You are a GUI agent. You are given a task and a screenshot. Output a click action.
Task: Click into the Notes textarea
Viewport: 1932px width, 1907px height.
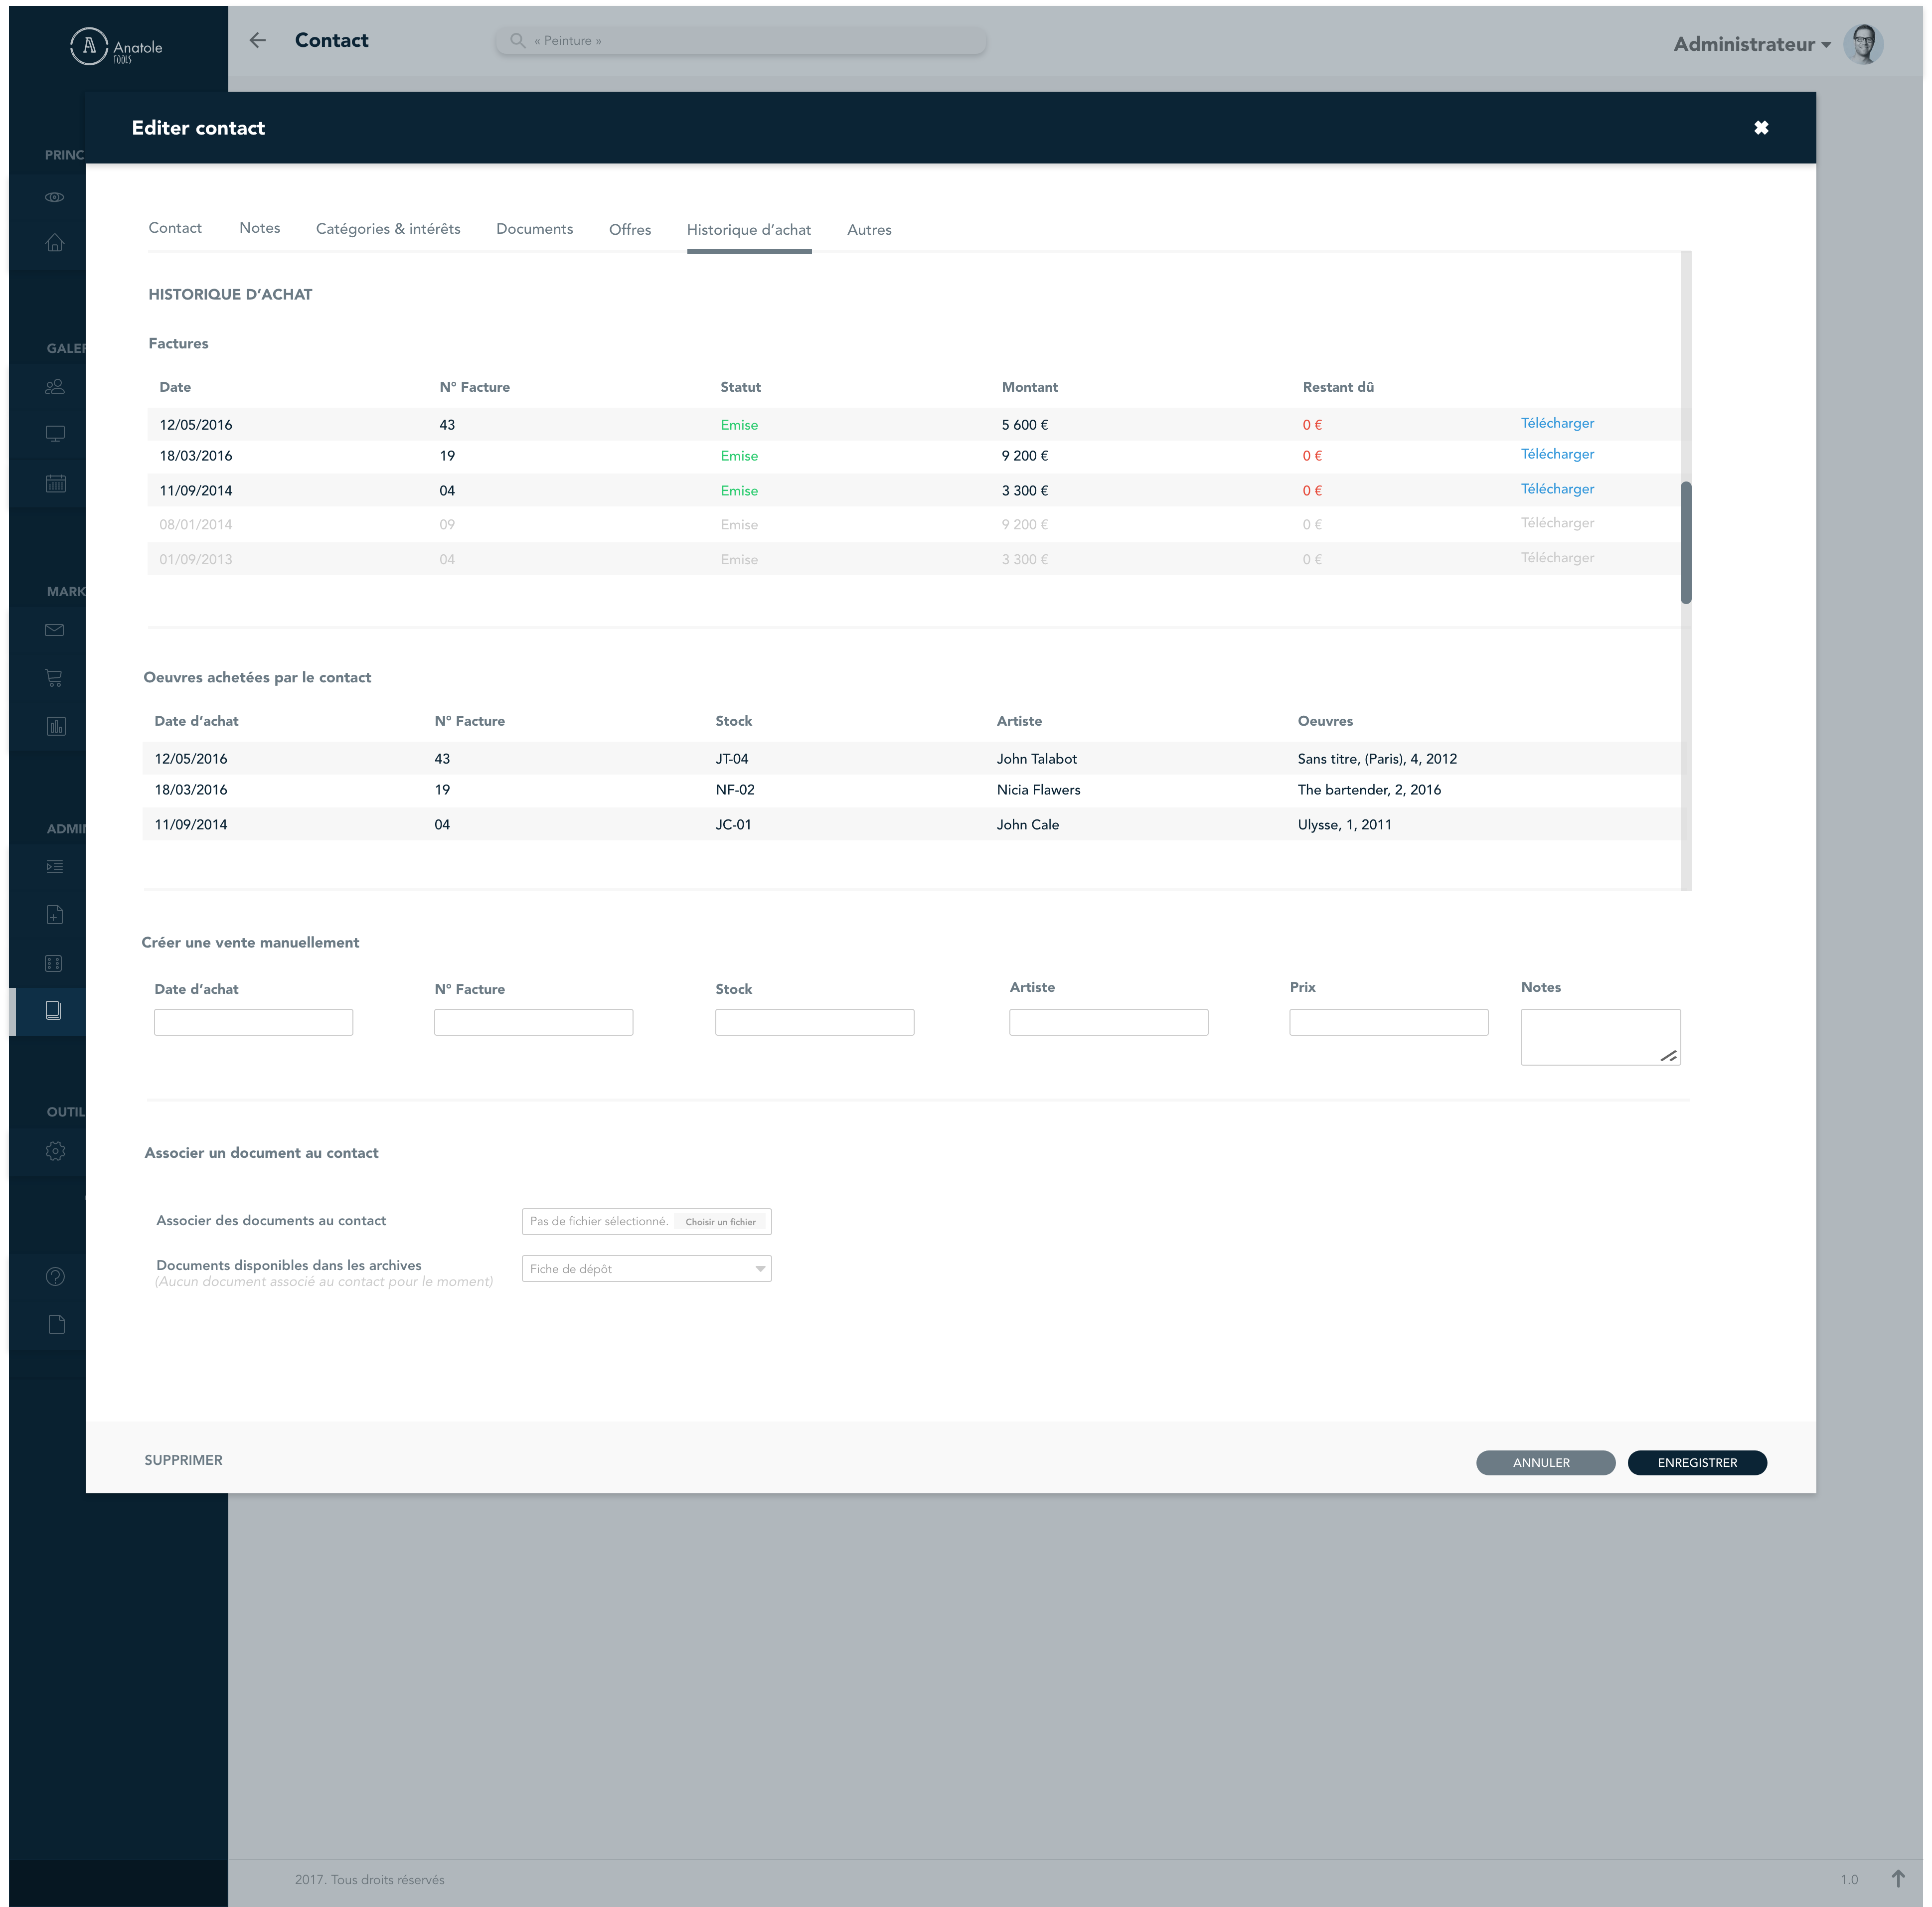tap(1600, 1037)
